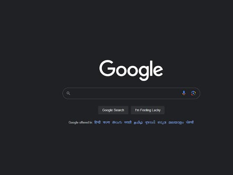
Task: Select the Gujarati (ગુજરાતી) language link
Action: (150, 122)
